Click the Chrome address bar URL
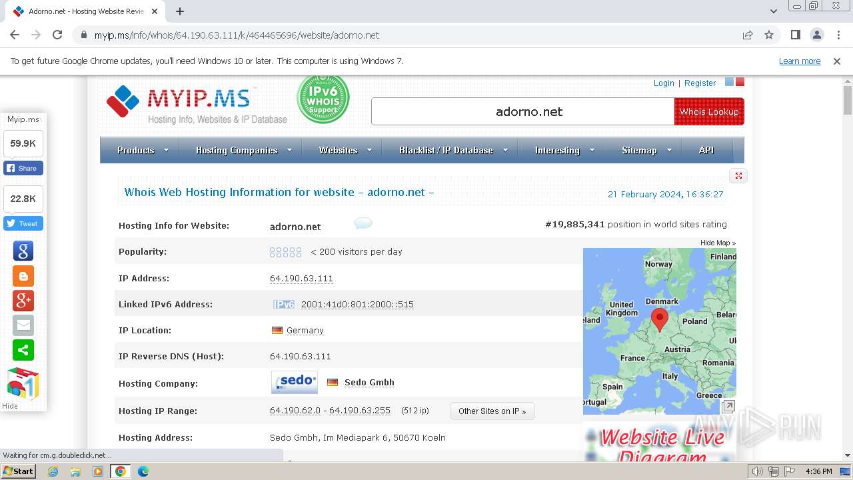The width and height of the screenshot is (853, 480). pos(237,35)
